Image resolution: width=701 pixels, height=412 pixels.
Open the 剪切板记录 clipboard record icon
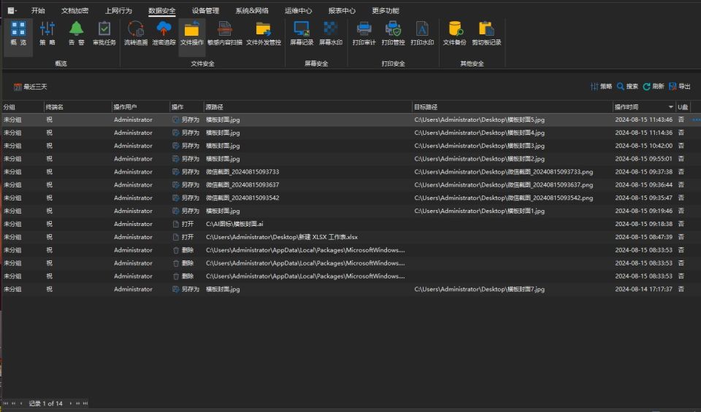click(486, 34)
